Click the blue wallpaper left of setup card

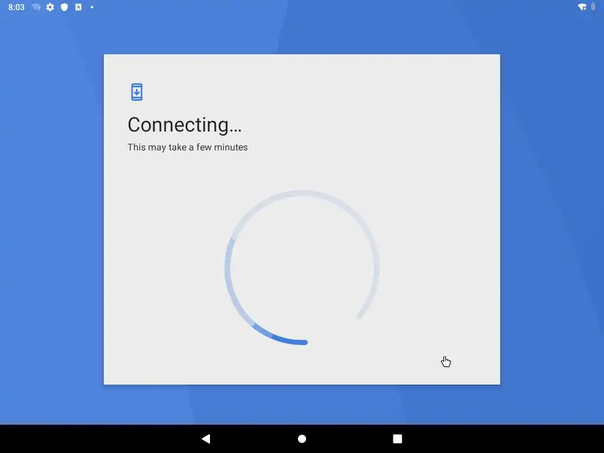click(52, 219)
